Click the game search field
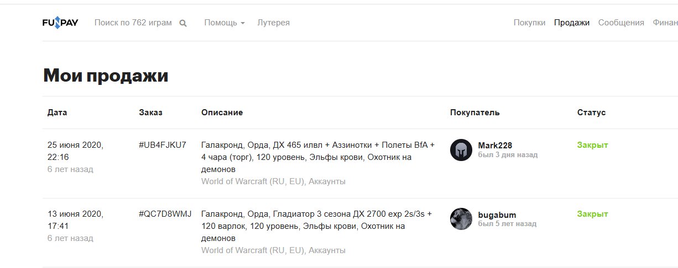The width and height of the screenshot is (678, 268). pyautogui.click(x=133, y=23)
